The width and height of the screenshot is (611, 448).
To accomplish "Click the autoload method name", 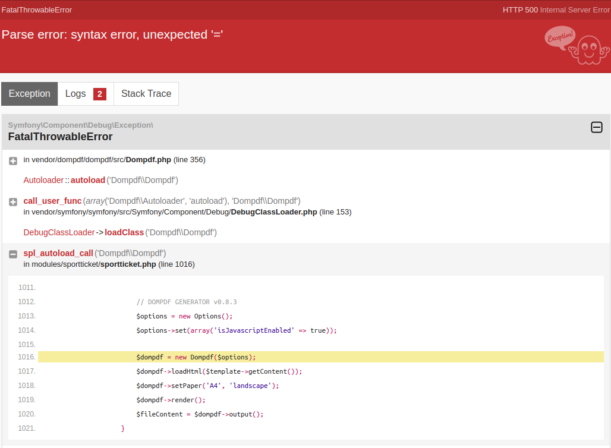I will coord(88,180).
